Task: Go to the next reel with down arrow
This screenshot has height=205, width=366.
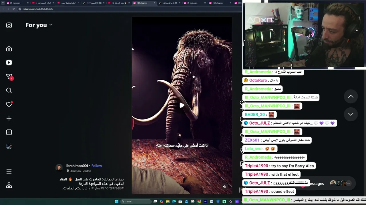Action: click(351, 114)
